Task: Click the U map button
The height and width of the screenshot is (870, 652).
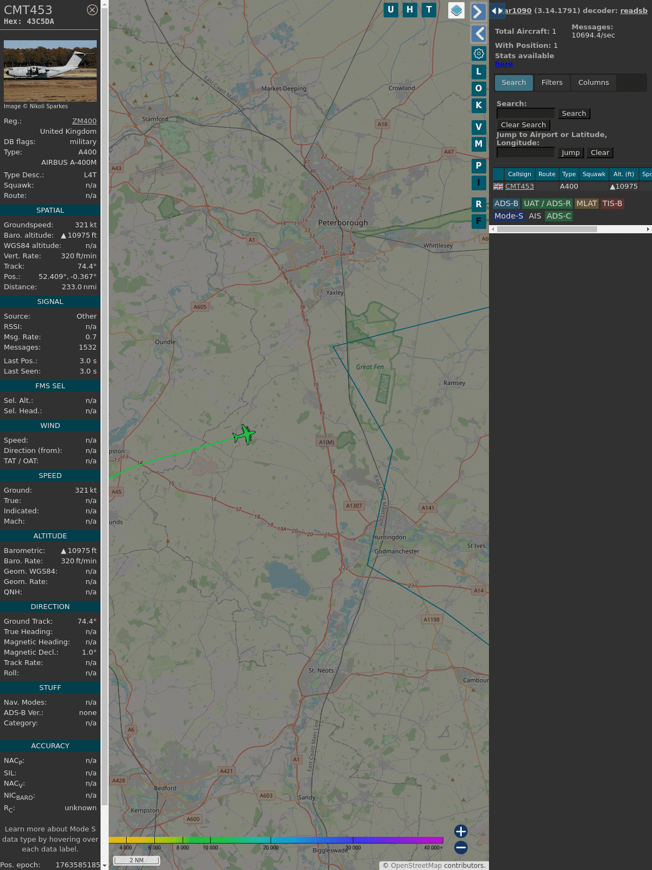Action: (x=391, y=10)
